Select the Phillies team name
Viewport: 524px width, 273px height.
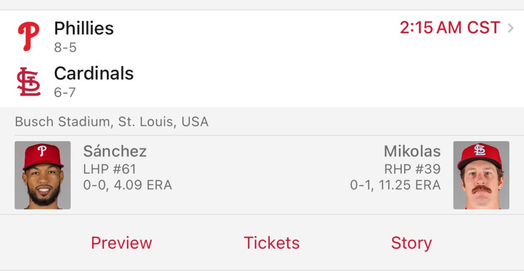[84, 28]
